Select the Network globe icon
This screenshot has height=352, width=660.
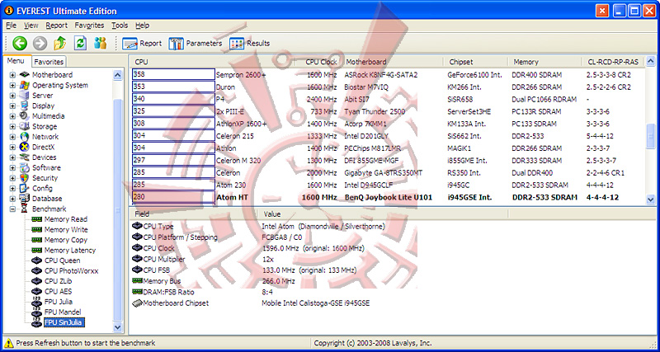25,137
